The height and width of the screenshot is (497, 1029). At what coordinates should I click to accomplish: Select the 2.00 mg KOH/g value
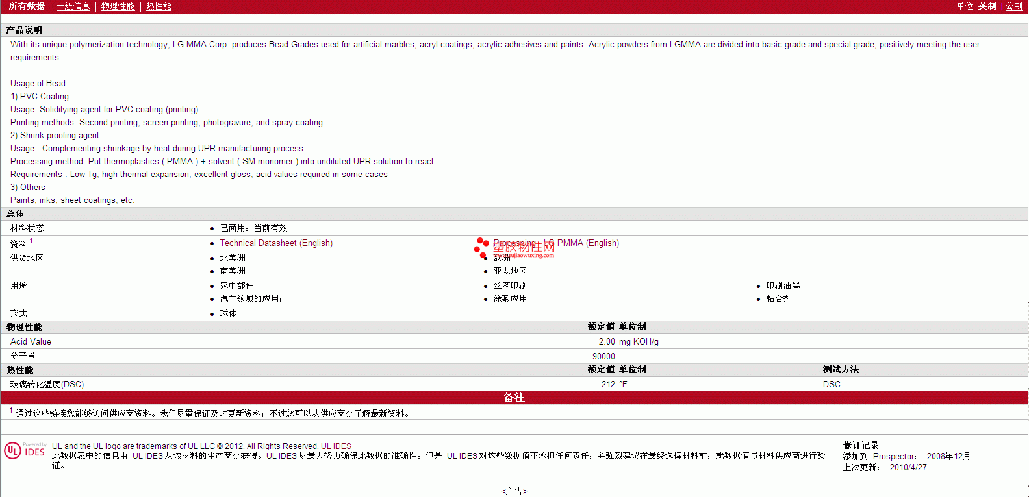(628, 342)
